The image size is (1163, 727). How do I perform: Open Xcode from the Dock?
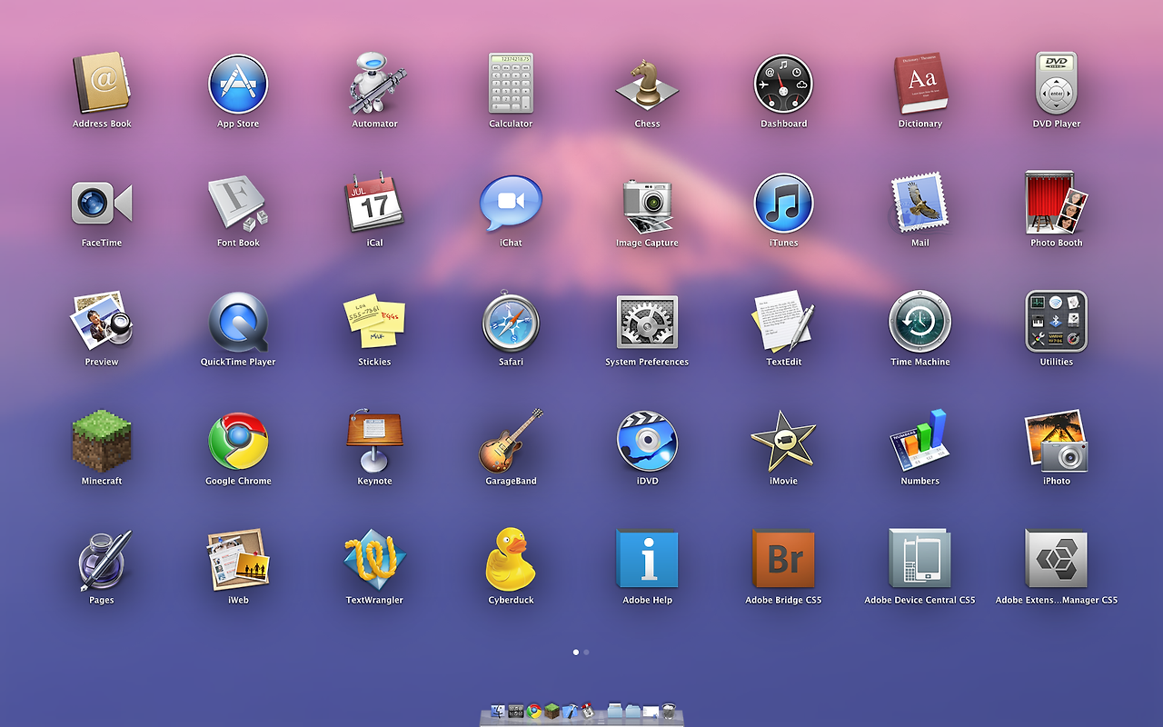[570, 711]
